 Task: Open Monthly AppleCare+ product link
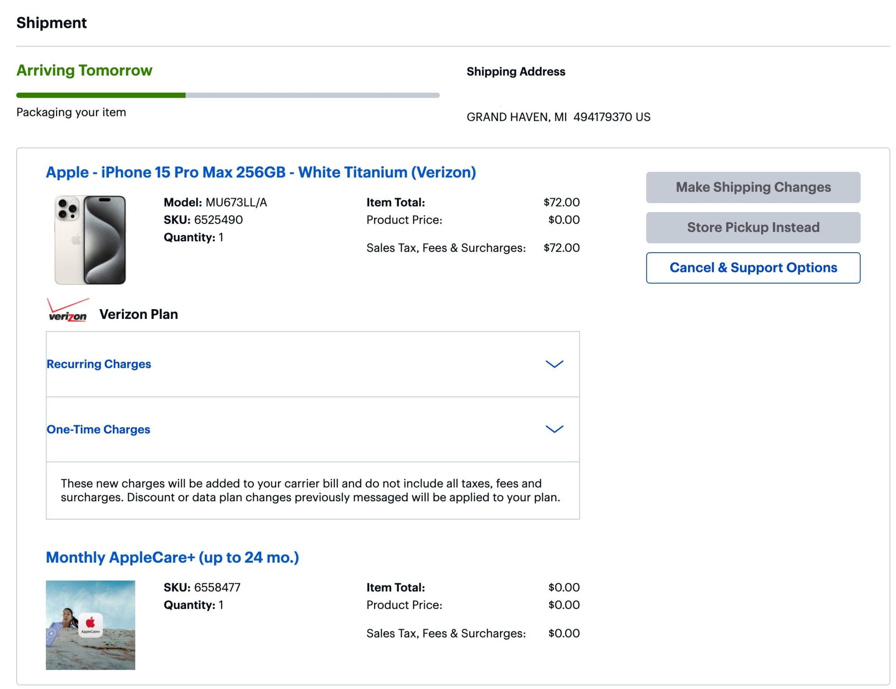click(172, 557)
